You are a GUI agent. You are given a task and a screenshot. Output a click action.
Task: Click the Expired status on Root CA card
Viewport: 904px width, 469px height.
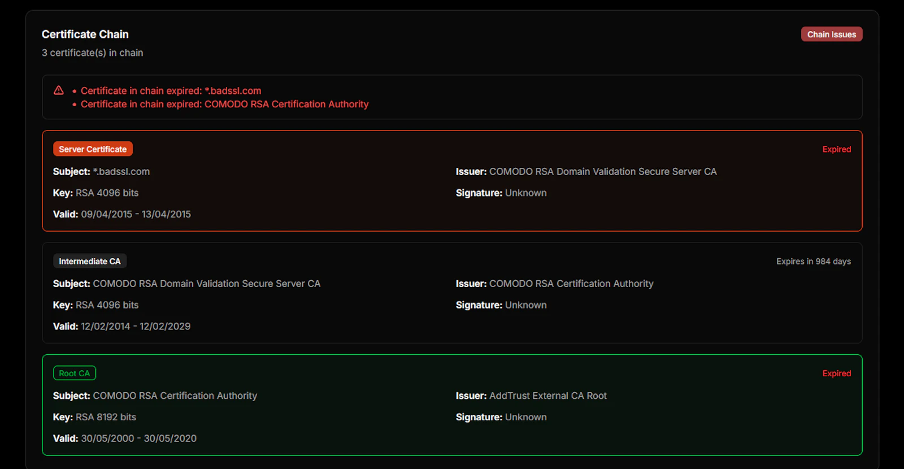tap(837, 374)
